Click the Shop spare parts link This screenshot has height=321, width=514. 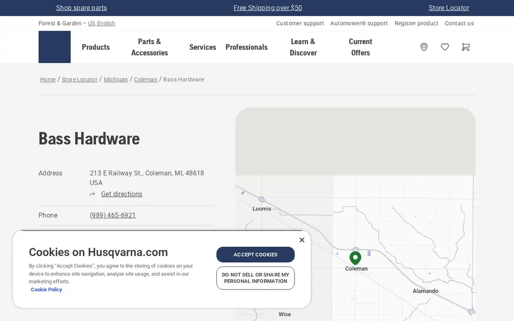[81, 8]
